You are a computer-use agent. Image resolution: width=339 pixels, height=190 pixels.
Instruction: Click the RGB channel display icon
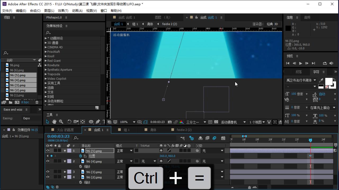point(181,122)
